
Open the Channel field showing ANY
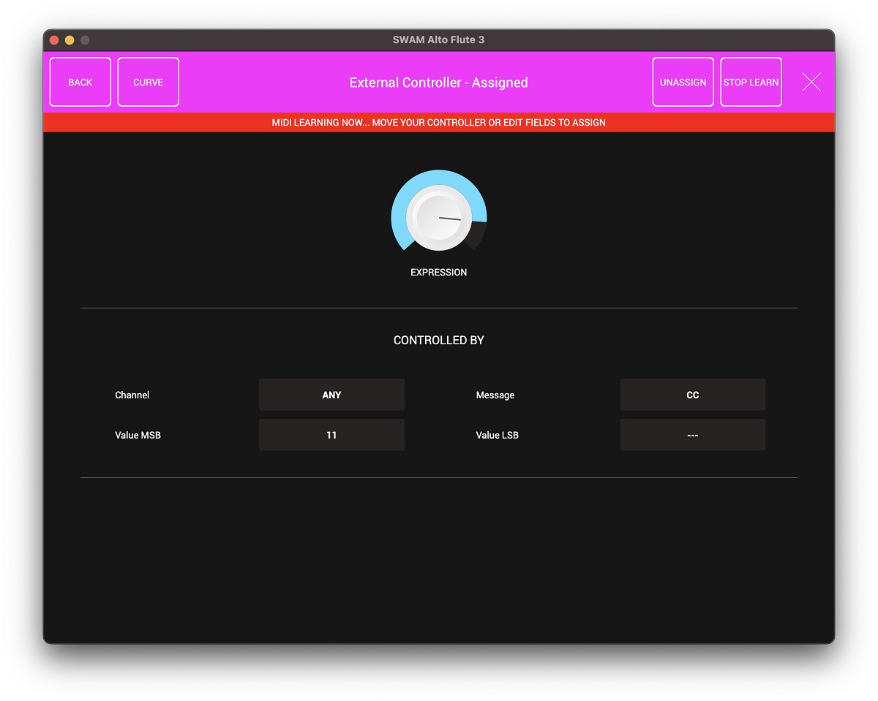pyautogui.click(x=331, y=395)
